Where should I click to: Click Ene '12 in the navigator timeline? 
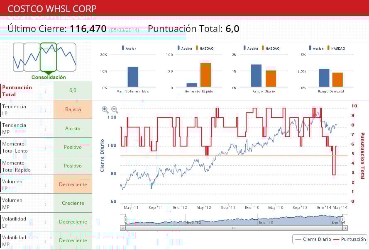point(194,222)
